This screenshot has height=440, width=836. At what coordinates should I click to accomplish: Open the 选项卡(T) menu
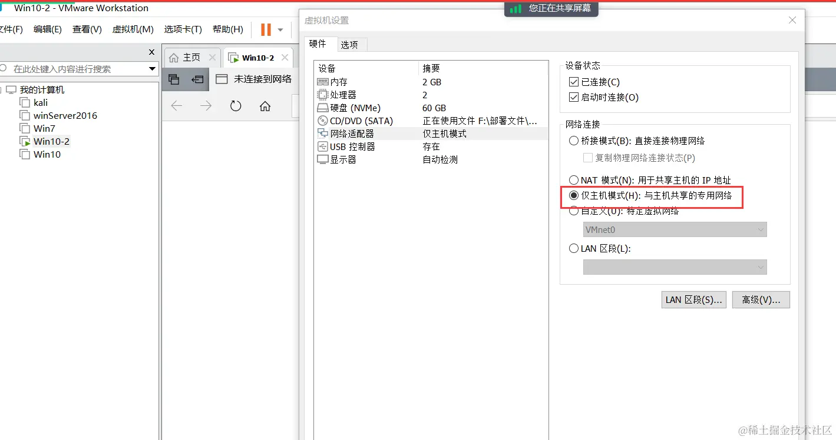click(183, 29)
